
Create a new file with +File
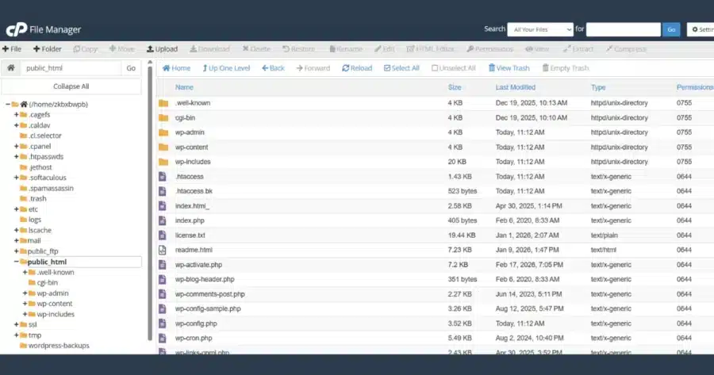tap(12, 48)
